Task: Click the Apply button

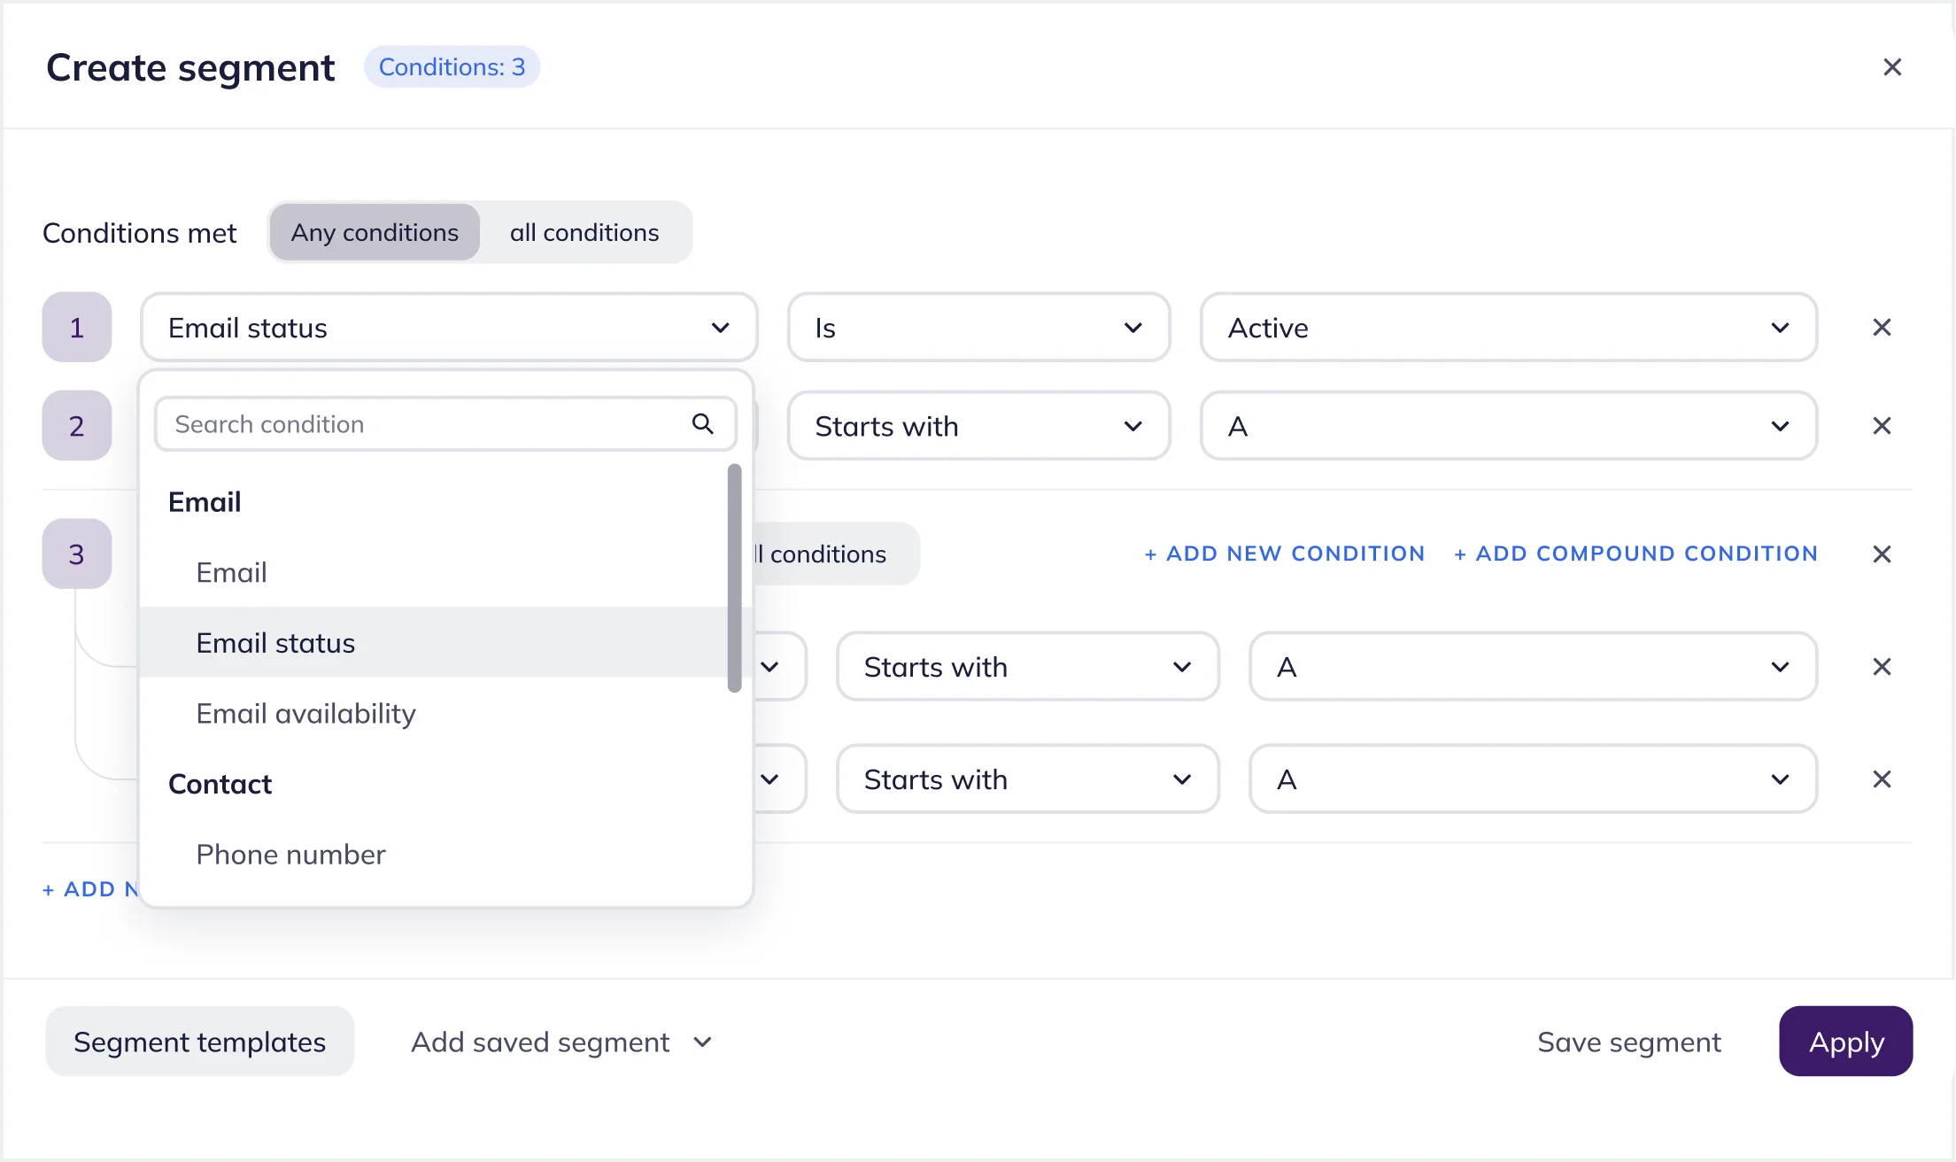Action: [1845, 1042]
